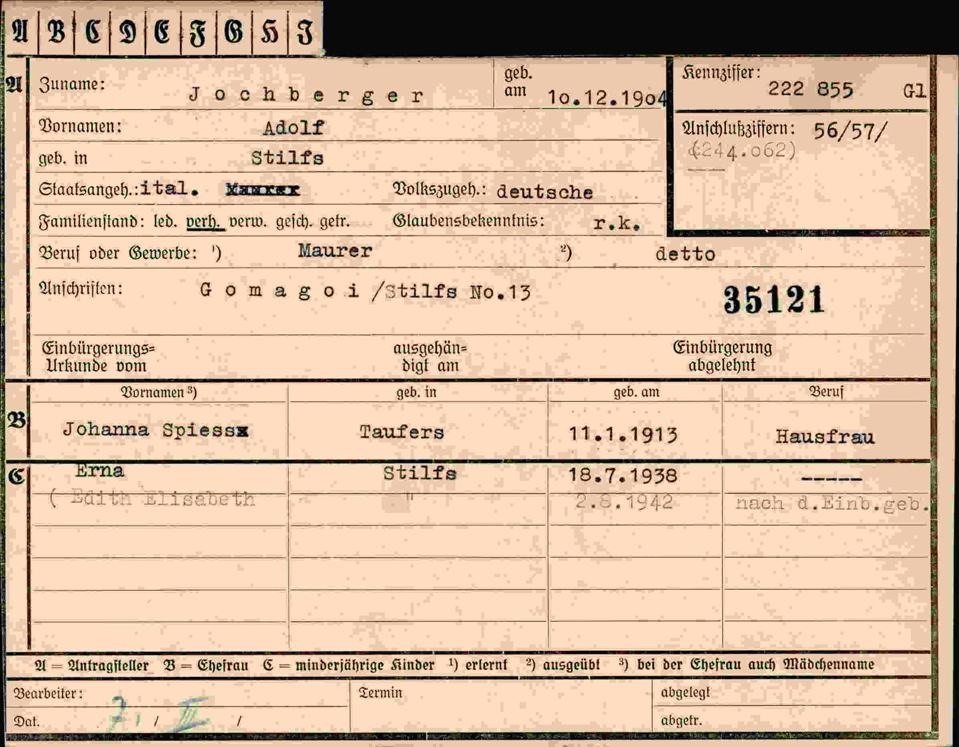
Task: Click the Einbürgerungs-Urkunde vom label
Action: point(98,357)
